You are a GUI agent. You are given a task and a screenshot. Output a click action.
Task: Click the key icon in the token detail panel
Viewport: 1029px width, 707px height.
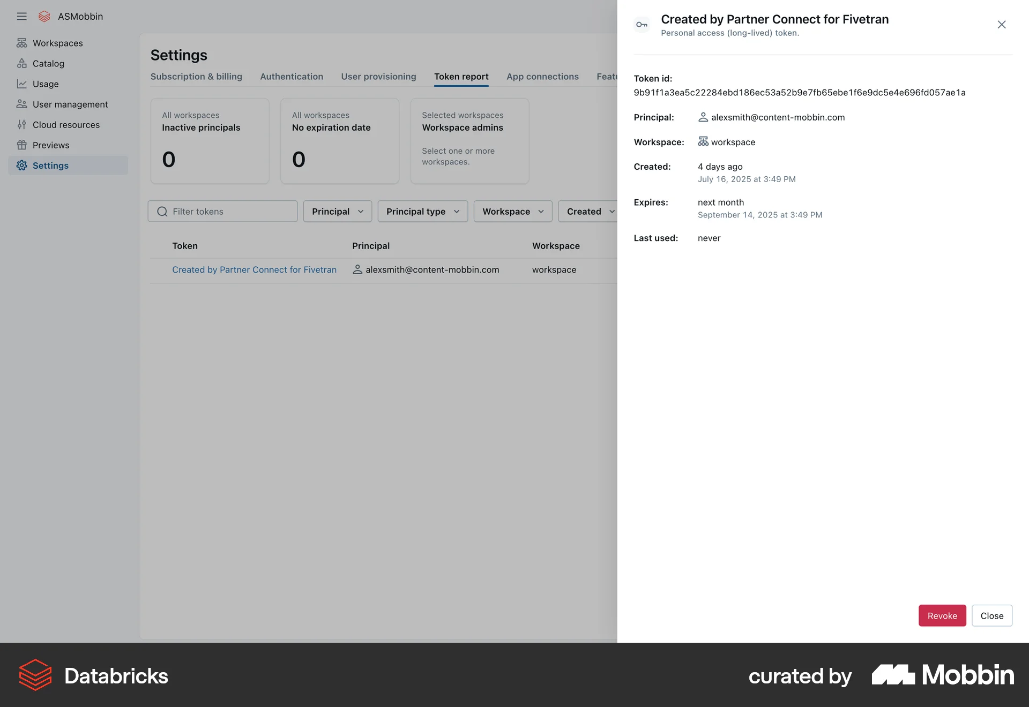[642, 24]
